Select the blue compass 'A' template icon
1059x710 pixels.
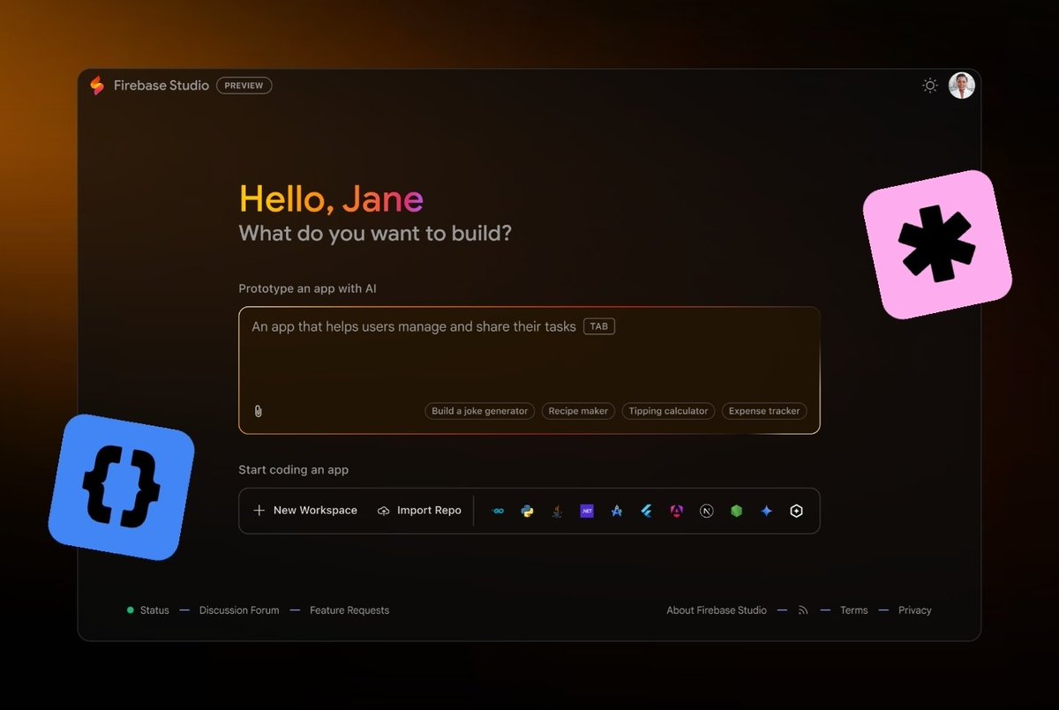(x=617, y=511)
